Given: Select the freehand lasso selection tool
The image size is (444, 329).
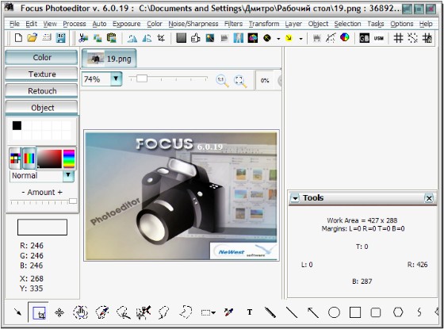Looking at the screenshot, I should point(186,312).
